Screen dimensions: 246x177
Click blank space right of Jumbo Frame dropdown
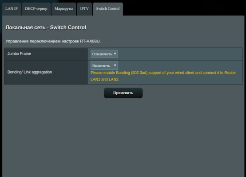180,54
